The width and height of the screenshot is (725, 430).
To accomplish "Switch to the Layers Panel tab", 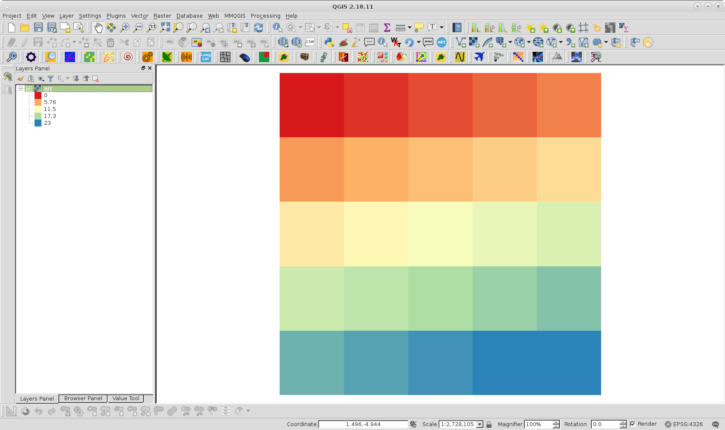I will click(37, 398).
